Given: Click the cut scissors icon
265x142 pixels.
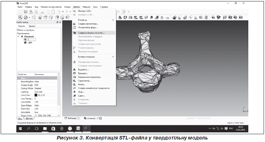Looking at the screenshot, I should pos(42,12).
